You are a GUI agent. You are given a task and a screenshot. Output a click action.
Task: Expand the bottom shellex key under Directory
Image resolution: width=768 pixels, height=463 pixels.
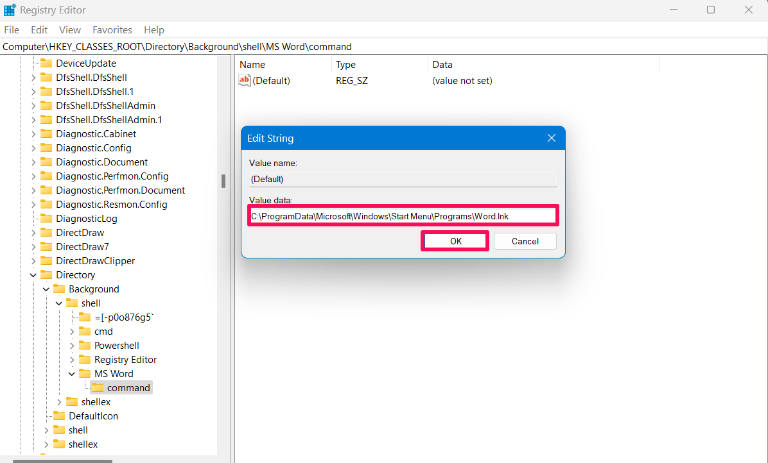46,444
